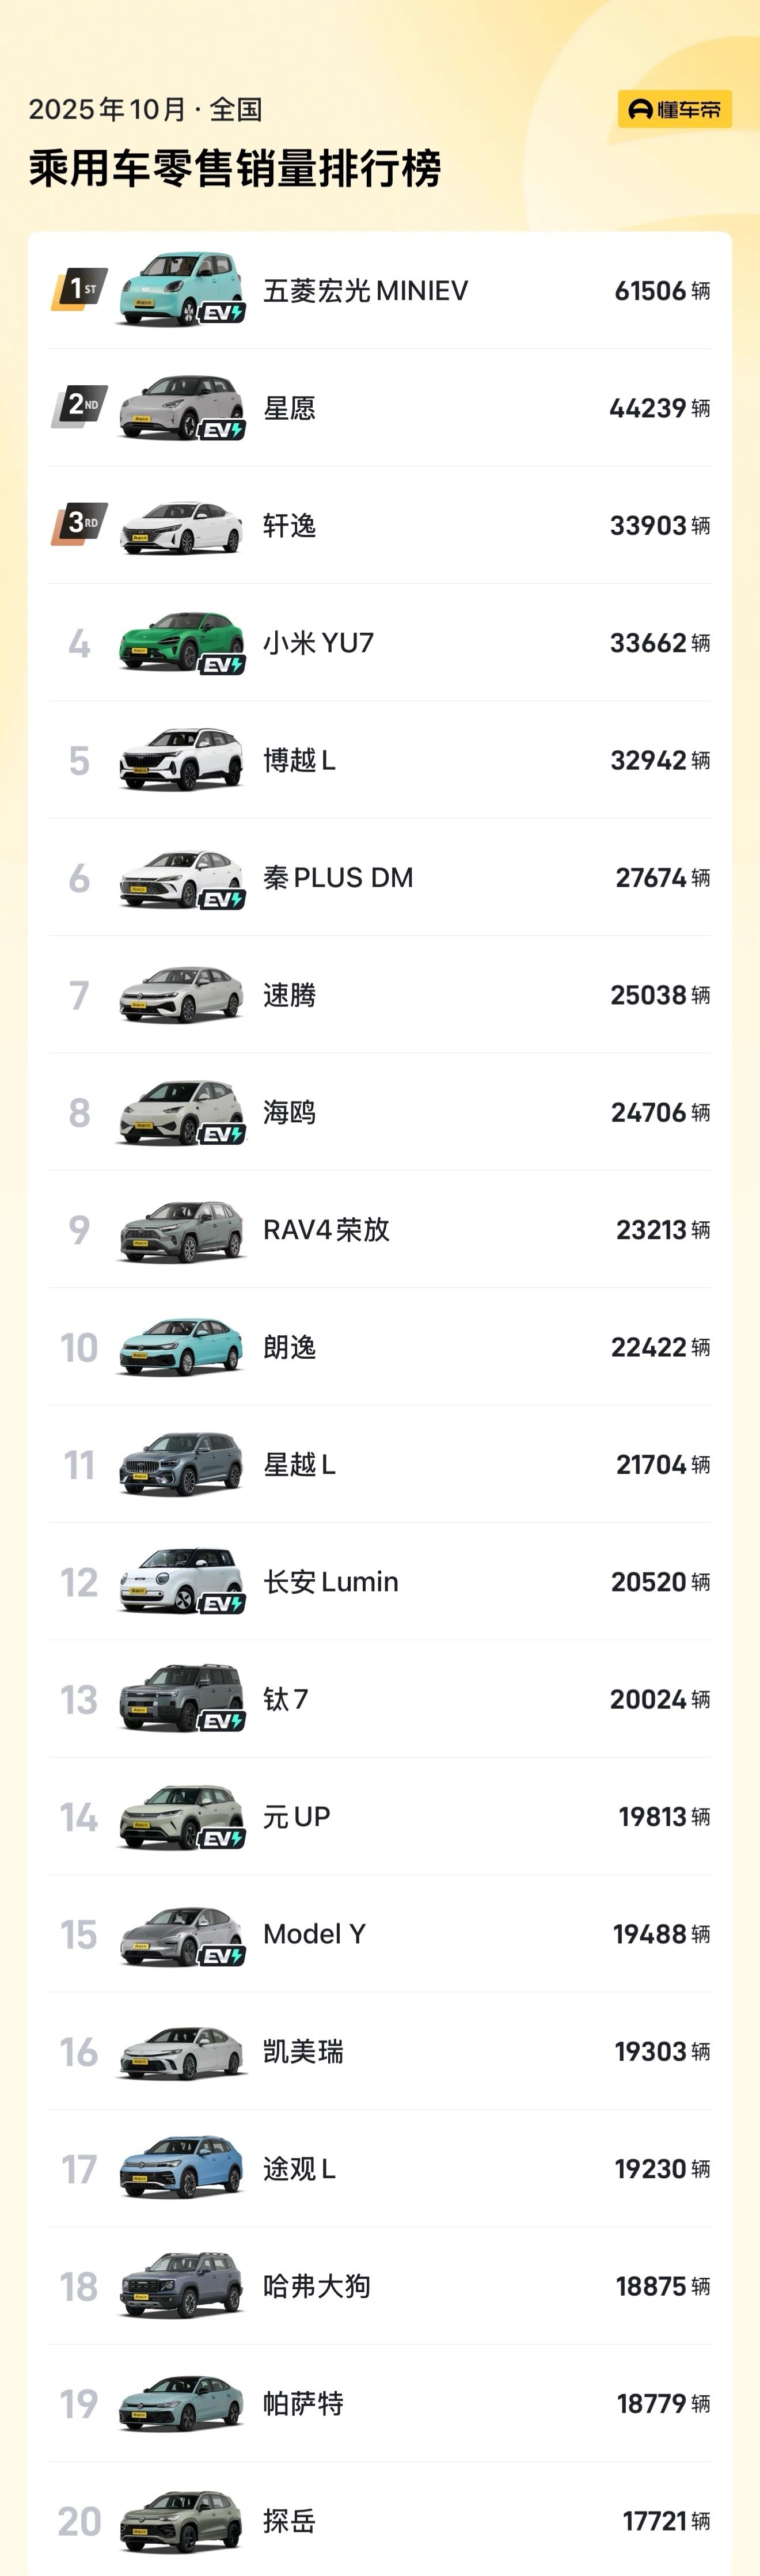Open the RAV4荣放 ranking entry

[x=380, y=1229]
